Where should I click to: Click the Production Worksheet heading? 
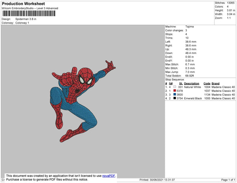23,4
